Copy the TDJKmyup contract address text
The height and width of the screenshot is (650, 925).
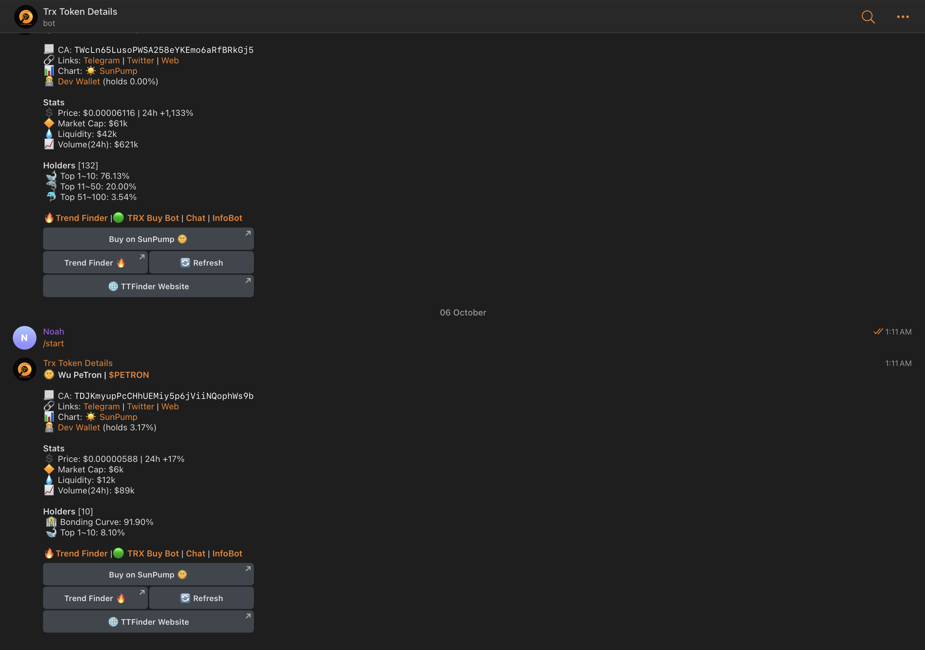point(164,396)
